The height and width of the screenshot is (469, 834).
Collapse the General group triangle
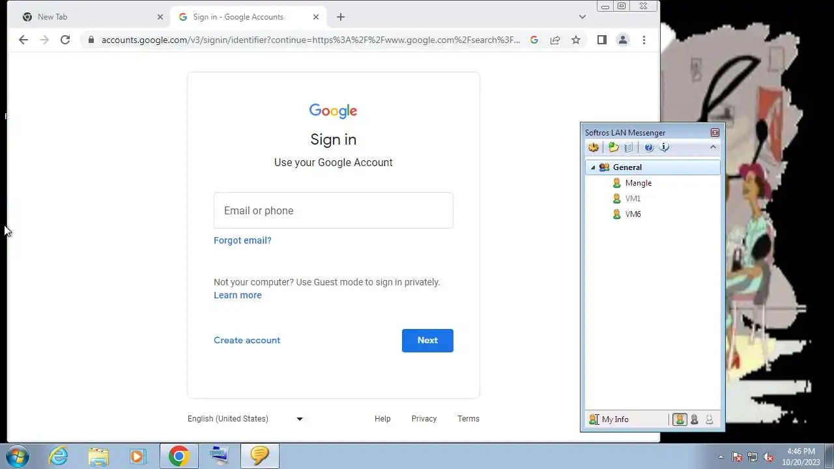tap(593, 167)
